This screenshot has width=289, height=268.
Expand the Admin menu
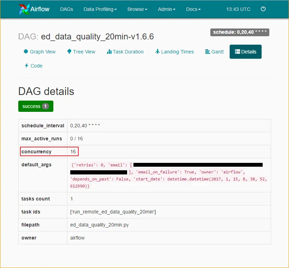pos(166,9)
